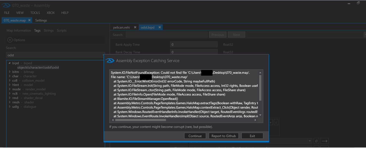This screenshot has height=148, width=366.
Task: Select objects\characters\odst\odst tag
Action: point(38,67)
